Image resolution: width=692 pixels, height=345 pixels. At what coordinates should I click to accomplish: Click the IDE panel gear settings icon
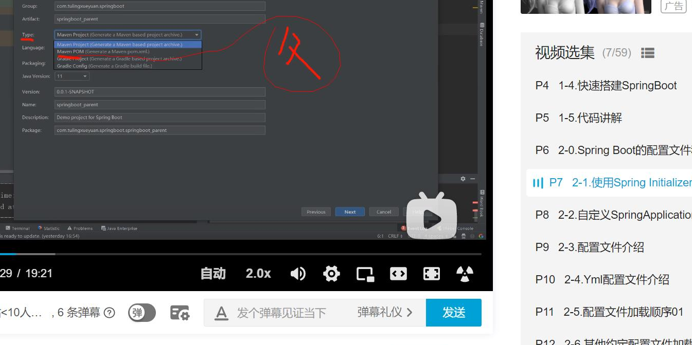(463, 179)
